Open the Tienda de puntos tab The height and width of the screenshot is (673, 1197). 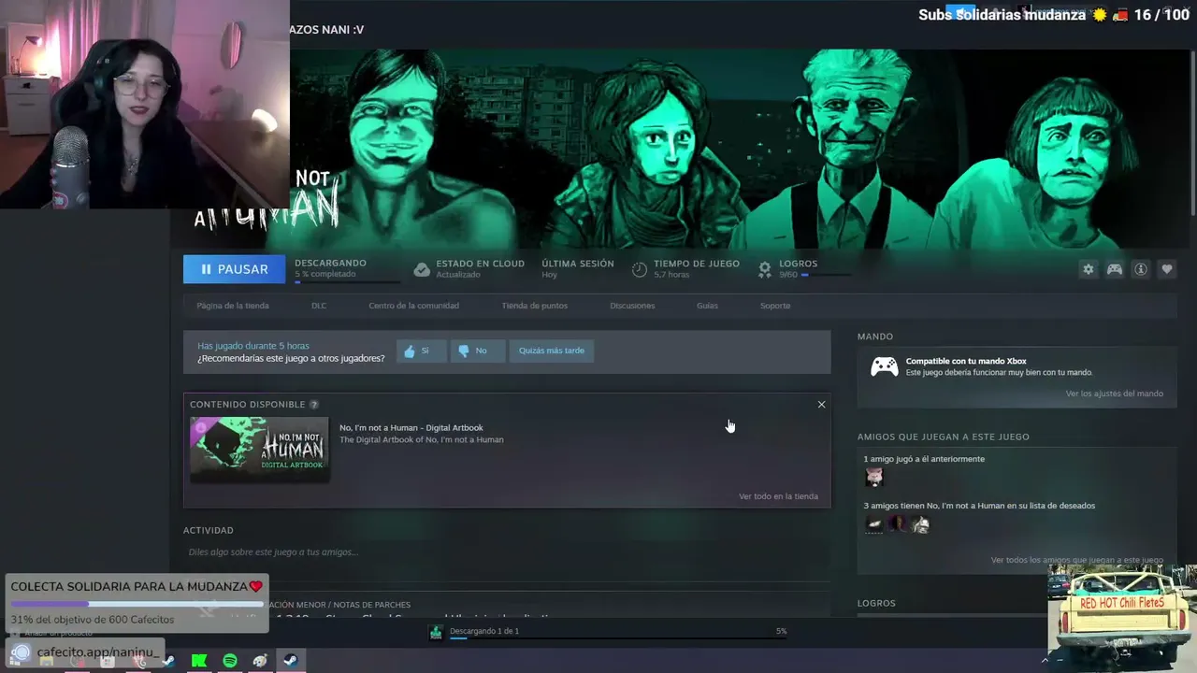pyautogui.click(x=534, y=306)
